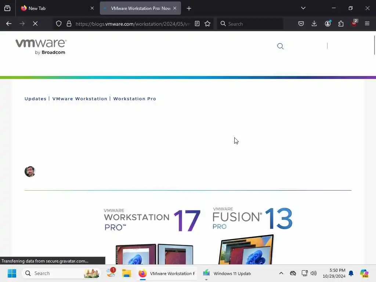The height and width of the screenshot is (282, 376).
Task: Open the Updates category link
Action: coord(35,99)
